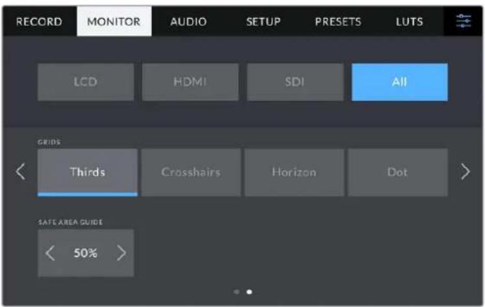Image resolution: width=485 pixels, height=307 pixels.
Task: Toggle the Thirds grid option
Action: pyautogui.click(x=88, y=172)
